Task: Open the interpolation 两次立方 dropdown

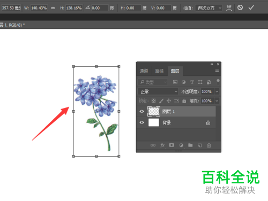Action: click(x=209, y=8)
